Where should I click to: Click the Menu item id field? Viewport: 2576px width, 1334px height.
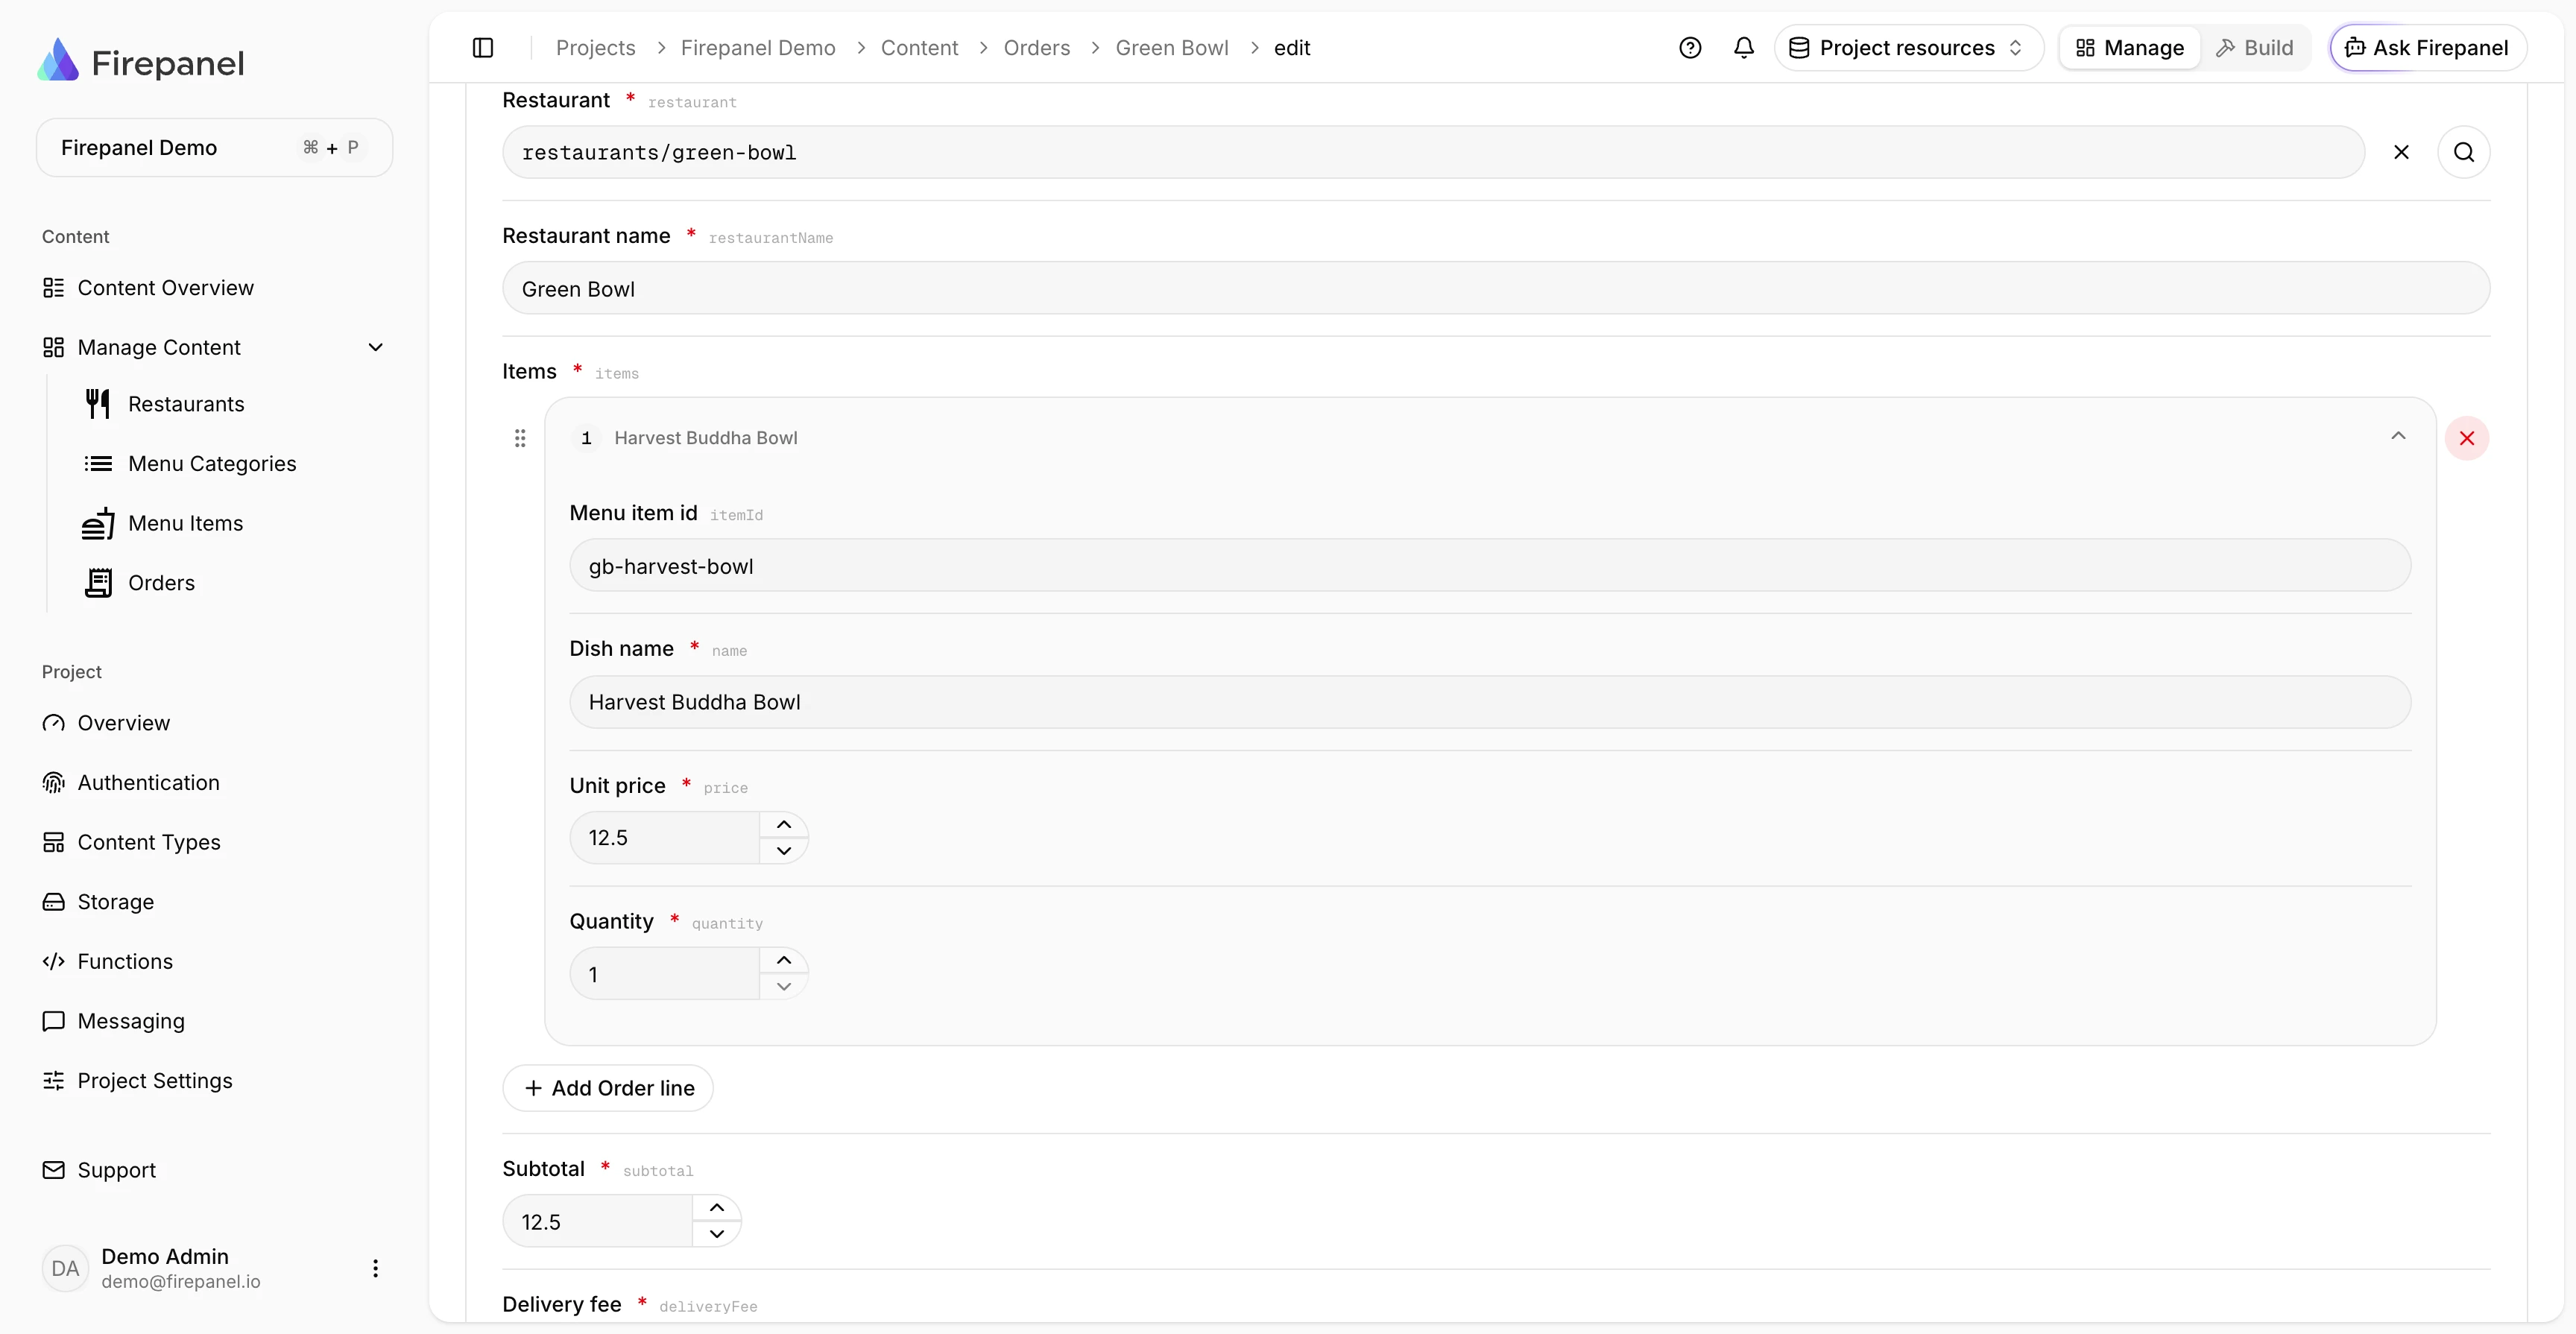tap(1490, 566)
